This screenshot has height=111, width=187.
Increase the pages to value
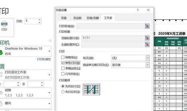[x=42, y=83]
